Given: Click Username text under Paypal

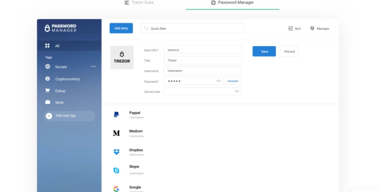Looking at the screenshot, I should pos(136,117).
